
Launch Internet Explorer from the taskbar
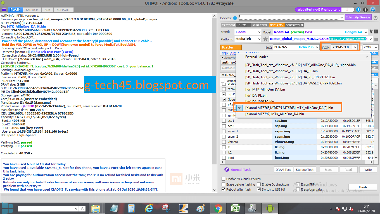(149, 208)
